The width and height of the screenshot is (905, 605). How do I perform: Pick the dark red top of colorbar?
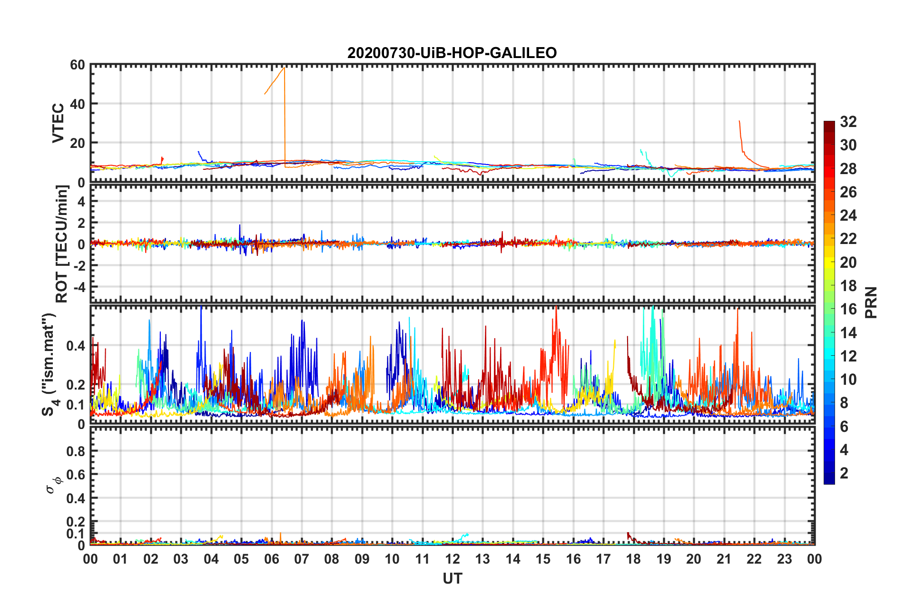point(829,124)
